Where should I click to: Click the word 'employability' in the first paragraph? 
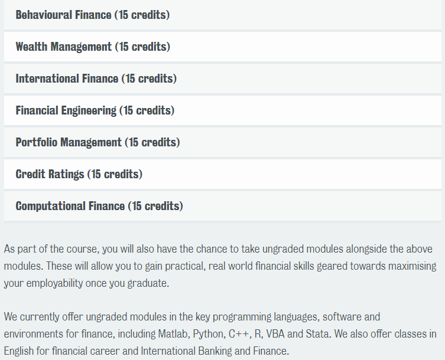(x=54, y=283)
